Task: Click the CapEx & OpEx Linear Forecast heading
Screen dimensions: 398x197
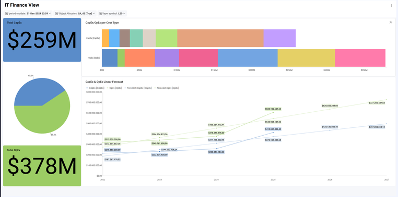Action: [104, 82]
